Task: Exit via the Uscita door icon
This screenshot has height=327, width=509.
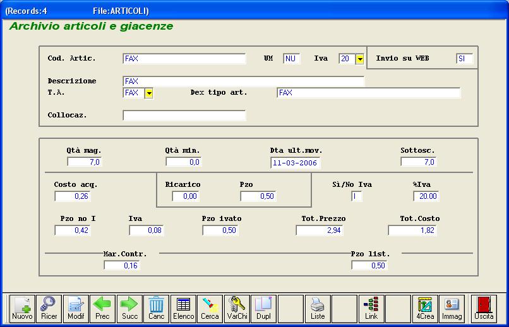Action: [484, 309]
